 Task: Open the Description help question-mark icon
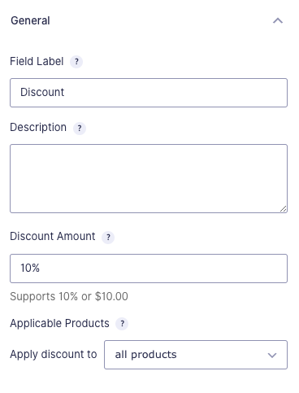80,128
